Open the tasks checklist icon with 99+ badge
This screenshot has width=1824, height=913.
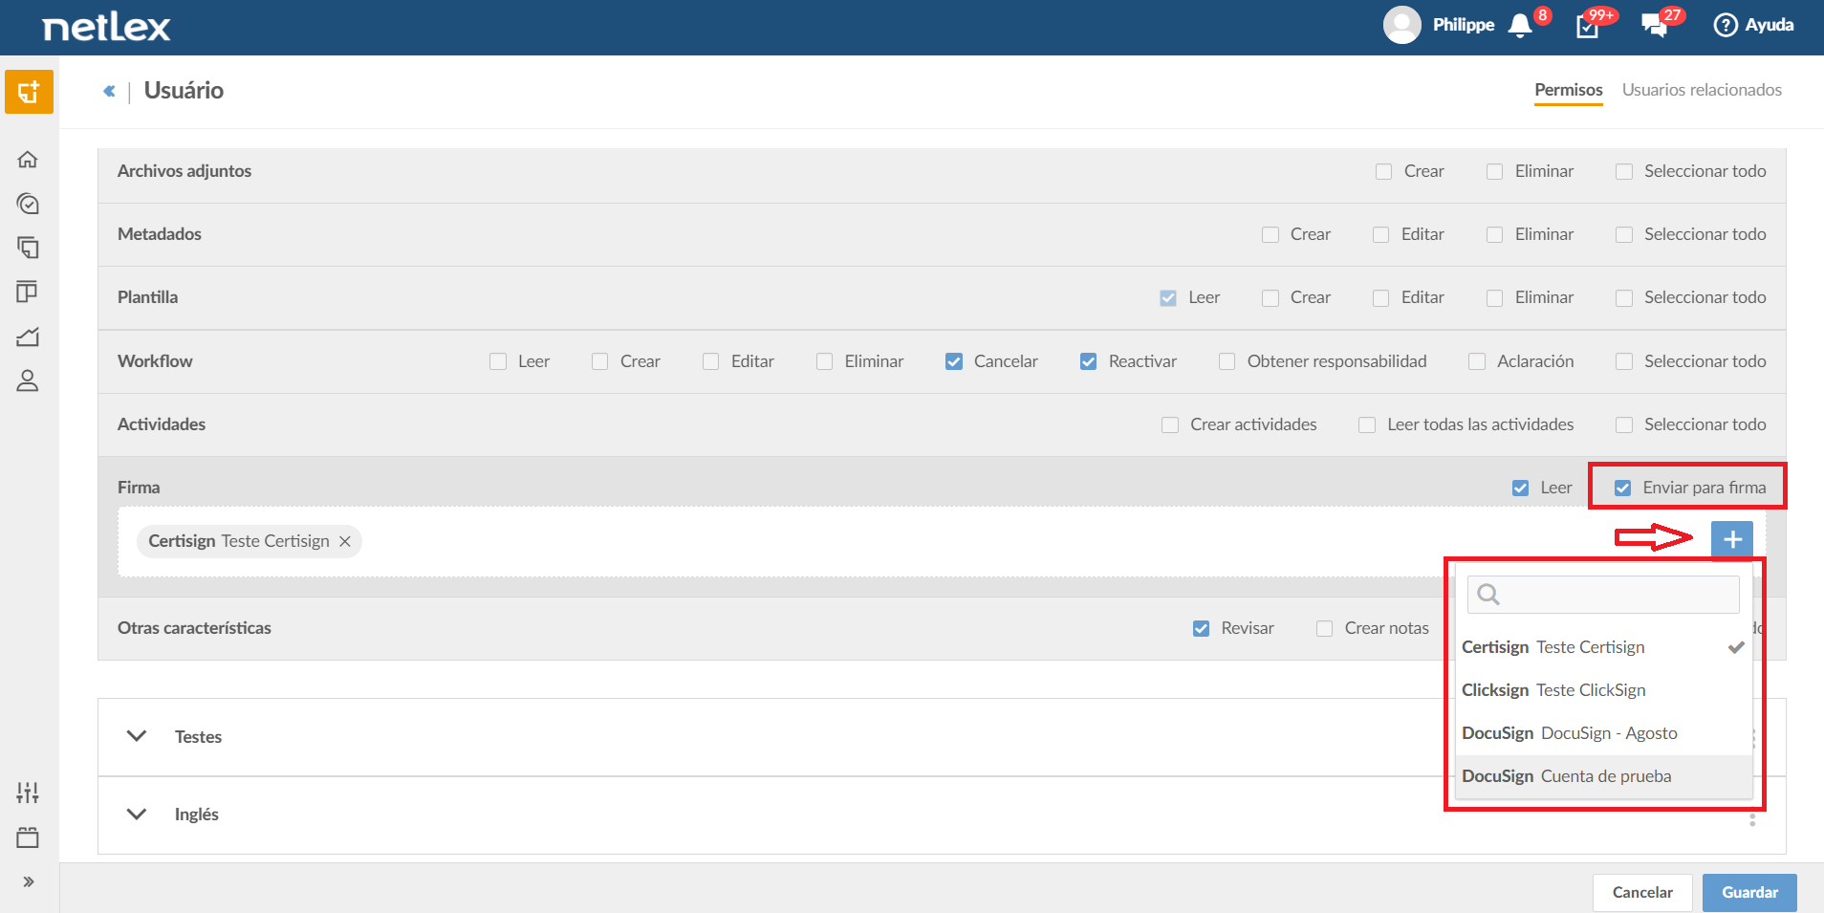click(x=1588, y=27)
